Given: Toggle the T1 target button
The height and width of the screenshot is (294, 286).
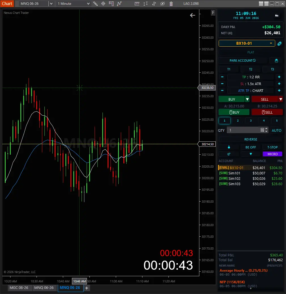Looking at the screenshot, I should (x=229, y=69).
